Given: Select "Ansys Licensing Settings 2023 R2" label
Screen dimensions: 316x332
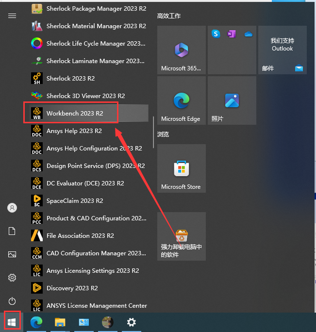Looking at the screenshot, I should click(93, 270).
